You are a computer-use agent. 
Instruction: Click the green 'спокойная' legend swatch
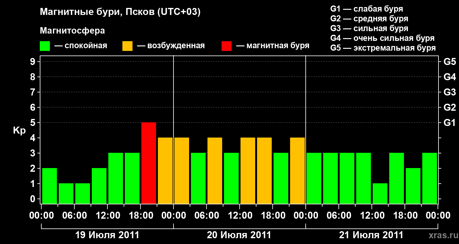45,46
